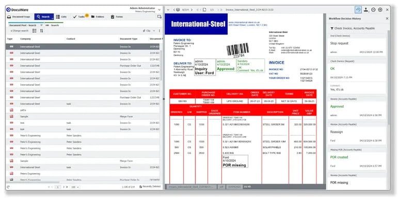The image size is (398, 198).
Task: Click the sort order arrows icon
Action: click(x=42, y=30)
